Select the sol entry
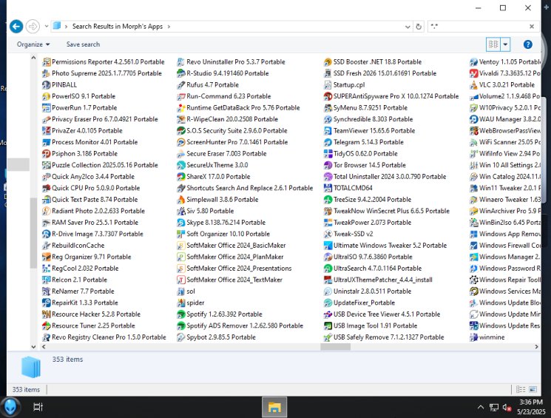The image size is (551, 418). pos(186,291)
